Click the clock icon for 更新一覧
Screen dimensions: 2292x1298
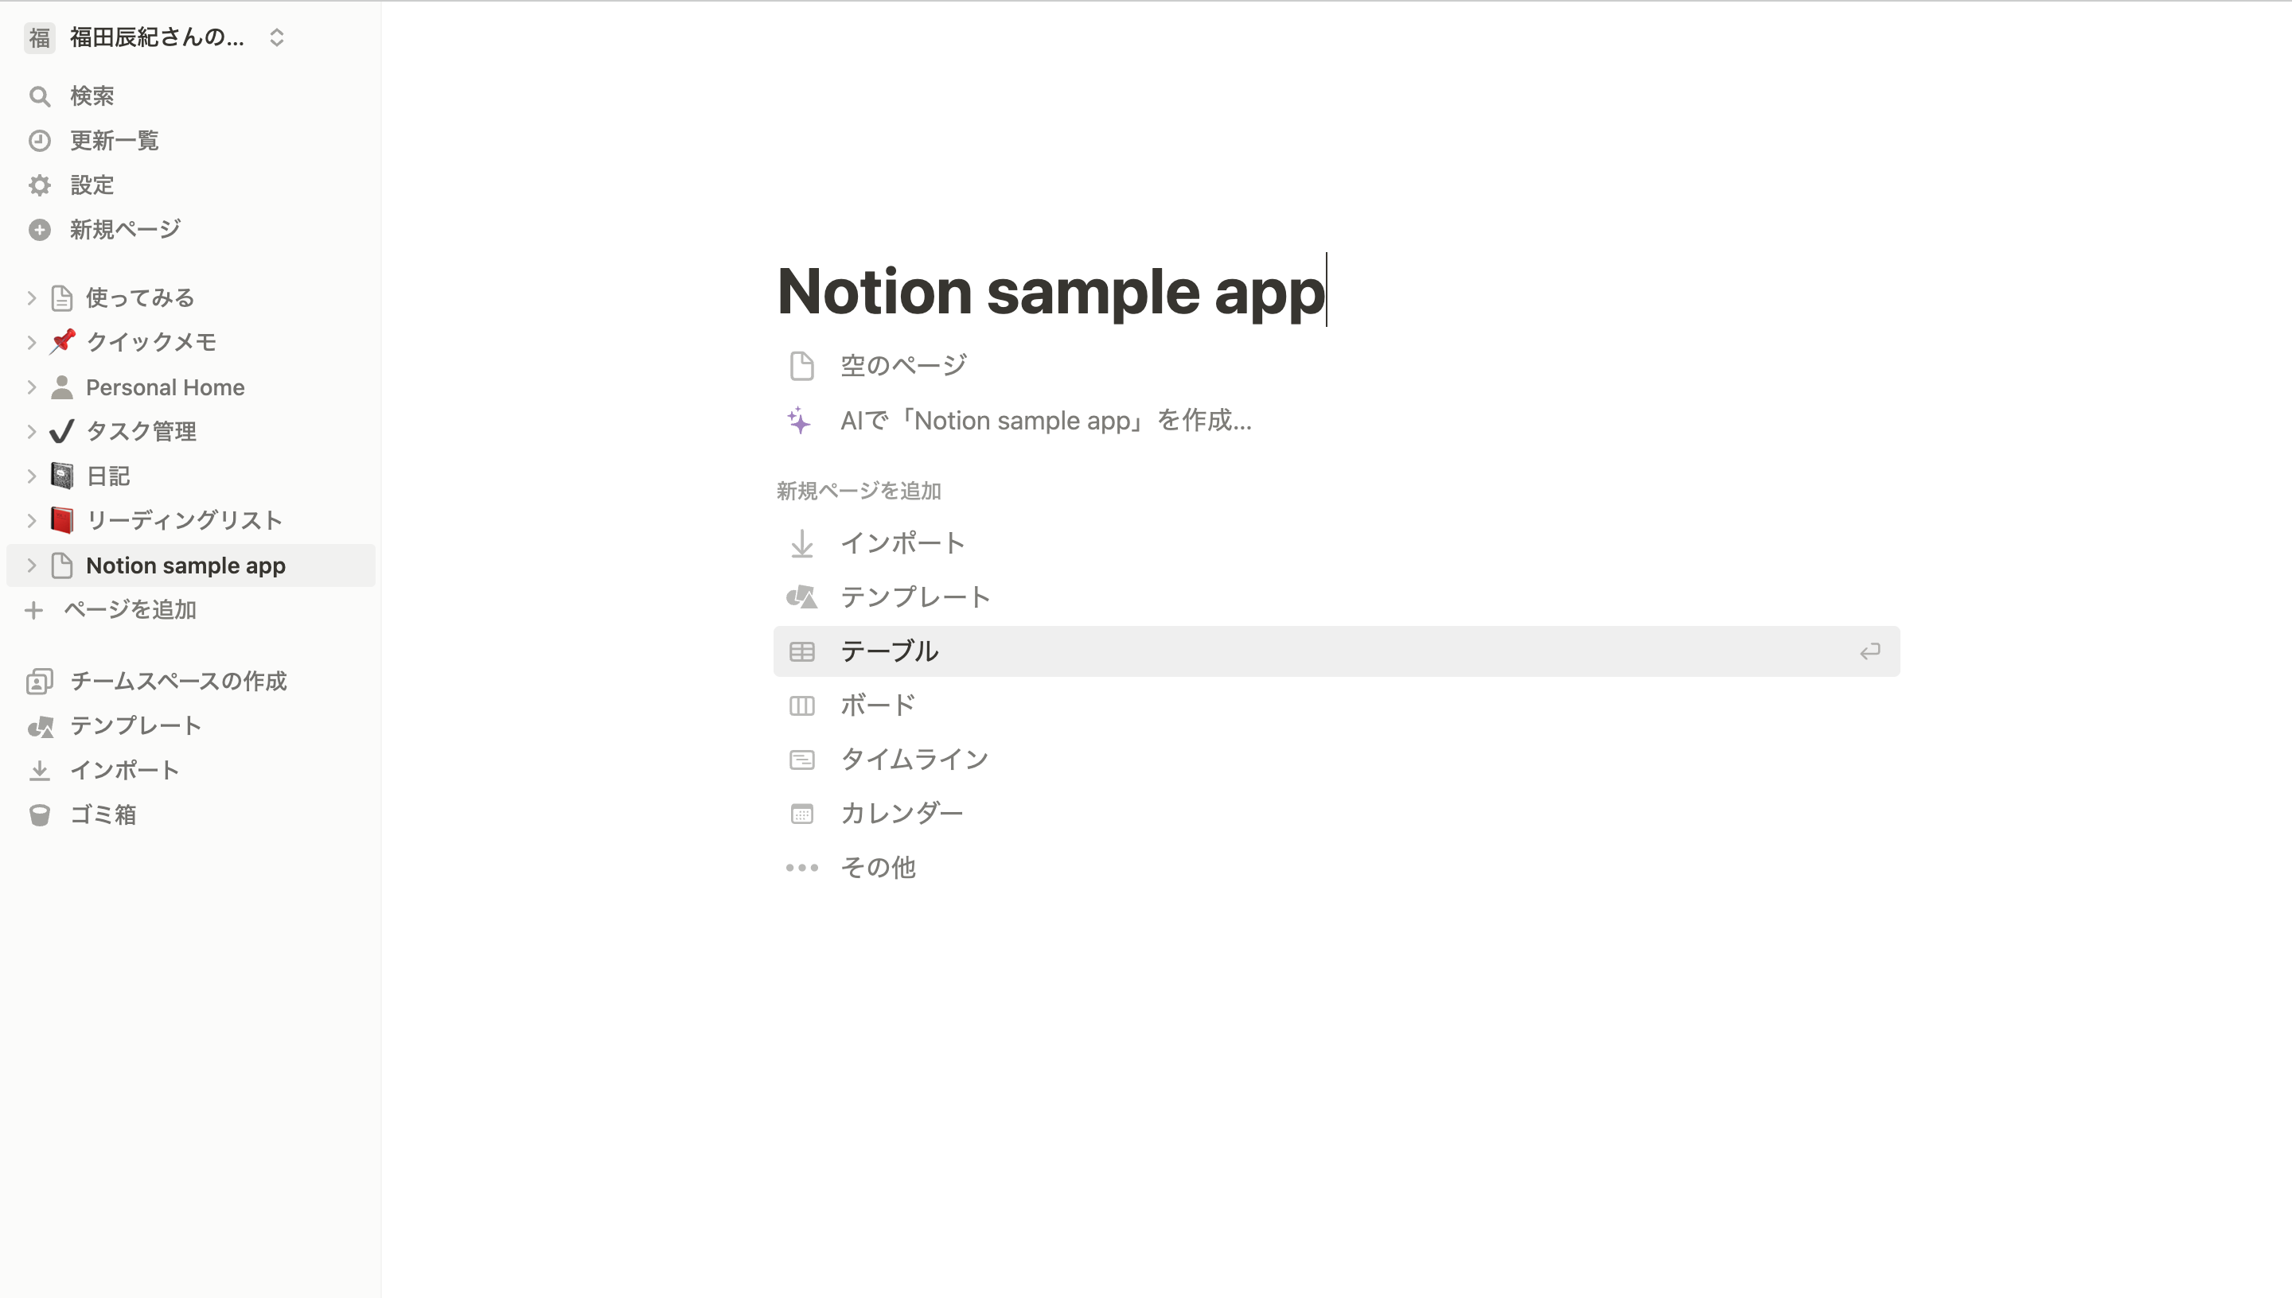click(39, 141)
